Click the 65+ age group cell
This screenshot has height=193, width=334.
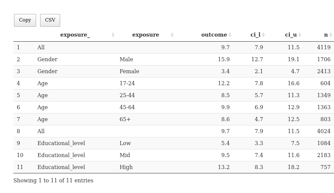[125, 119]
